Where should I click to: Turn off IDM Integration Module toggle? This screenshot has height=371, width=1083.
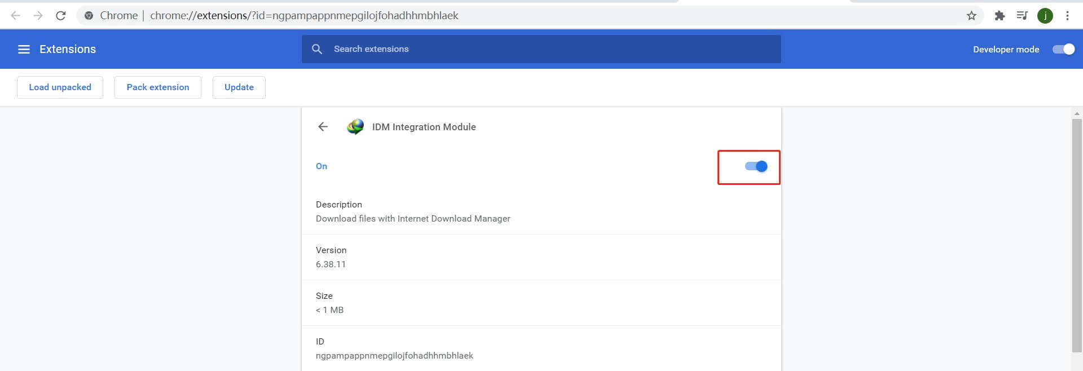pyautogui.click(x=756, y=166)
